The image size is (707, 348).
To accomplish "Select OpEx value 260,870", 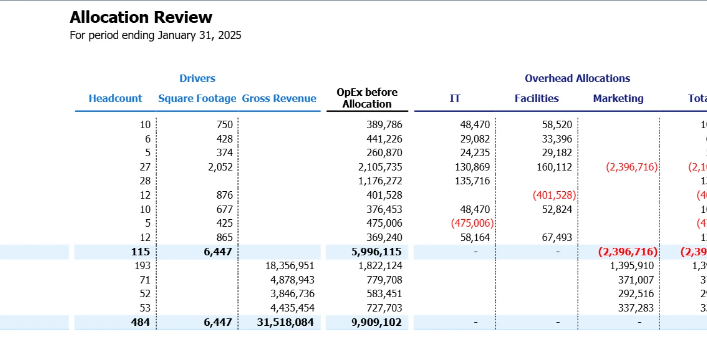I will (x=384, y=153).
